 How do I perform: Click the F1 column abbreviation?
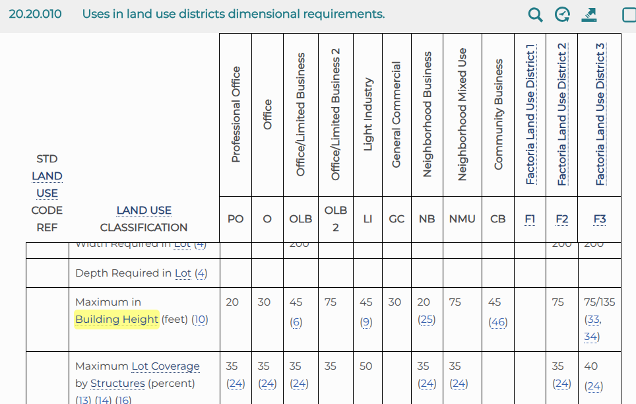pos(530,219)
